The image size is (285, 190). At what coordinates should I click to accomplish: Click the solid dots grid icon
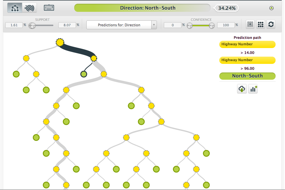[x=260, y=24]
